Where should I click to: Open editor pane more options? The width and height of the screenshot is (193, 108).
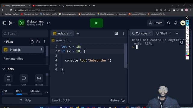click(x=123, y=33)
